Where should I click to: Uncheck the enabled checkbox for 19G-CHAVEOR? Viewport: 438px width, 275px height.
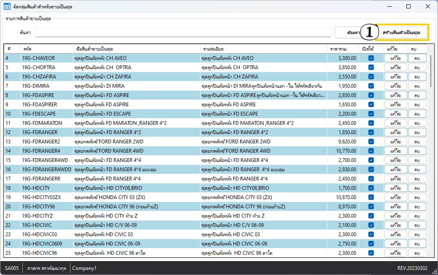(x=371, y=58)
